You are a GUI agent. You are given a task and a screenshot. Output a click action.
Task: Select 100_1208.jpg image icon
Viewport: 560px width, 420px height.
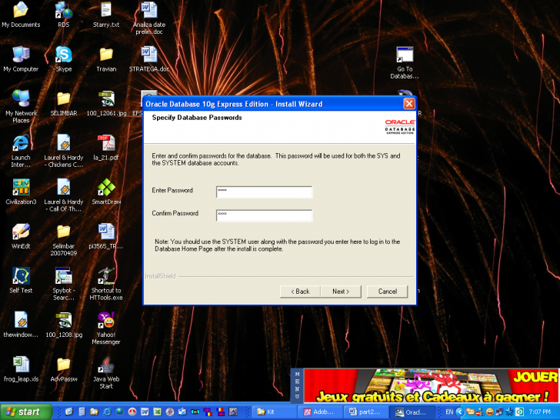(x=64, y=325)
